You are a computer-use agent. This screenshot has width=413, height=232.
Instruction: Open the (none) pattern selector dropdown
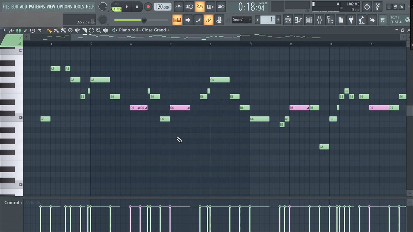(242, 20)
